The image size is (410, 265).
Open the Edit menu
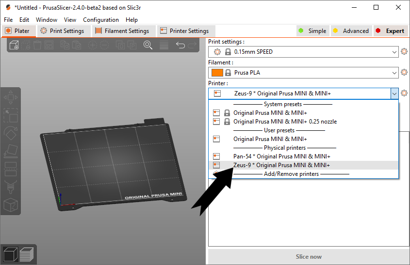(24, 20)
